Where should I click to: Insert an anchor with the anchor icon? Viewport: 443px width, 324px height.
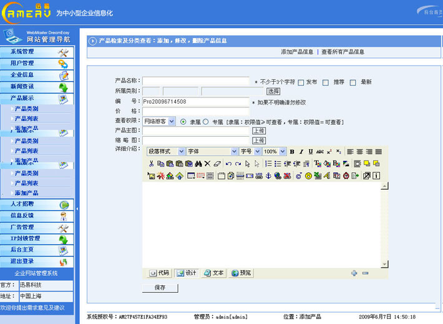pyautogui.click(x=268, y=175)
